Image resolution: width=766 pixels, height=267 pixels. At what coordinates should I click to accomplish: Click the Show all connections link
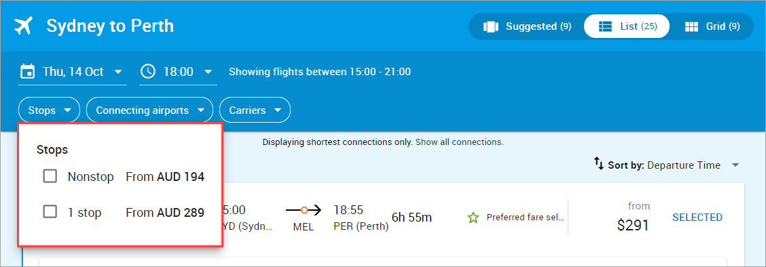(x=458, y=142)
